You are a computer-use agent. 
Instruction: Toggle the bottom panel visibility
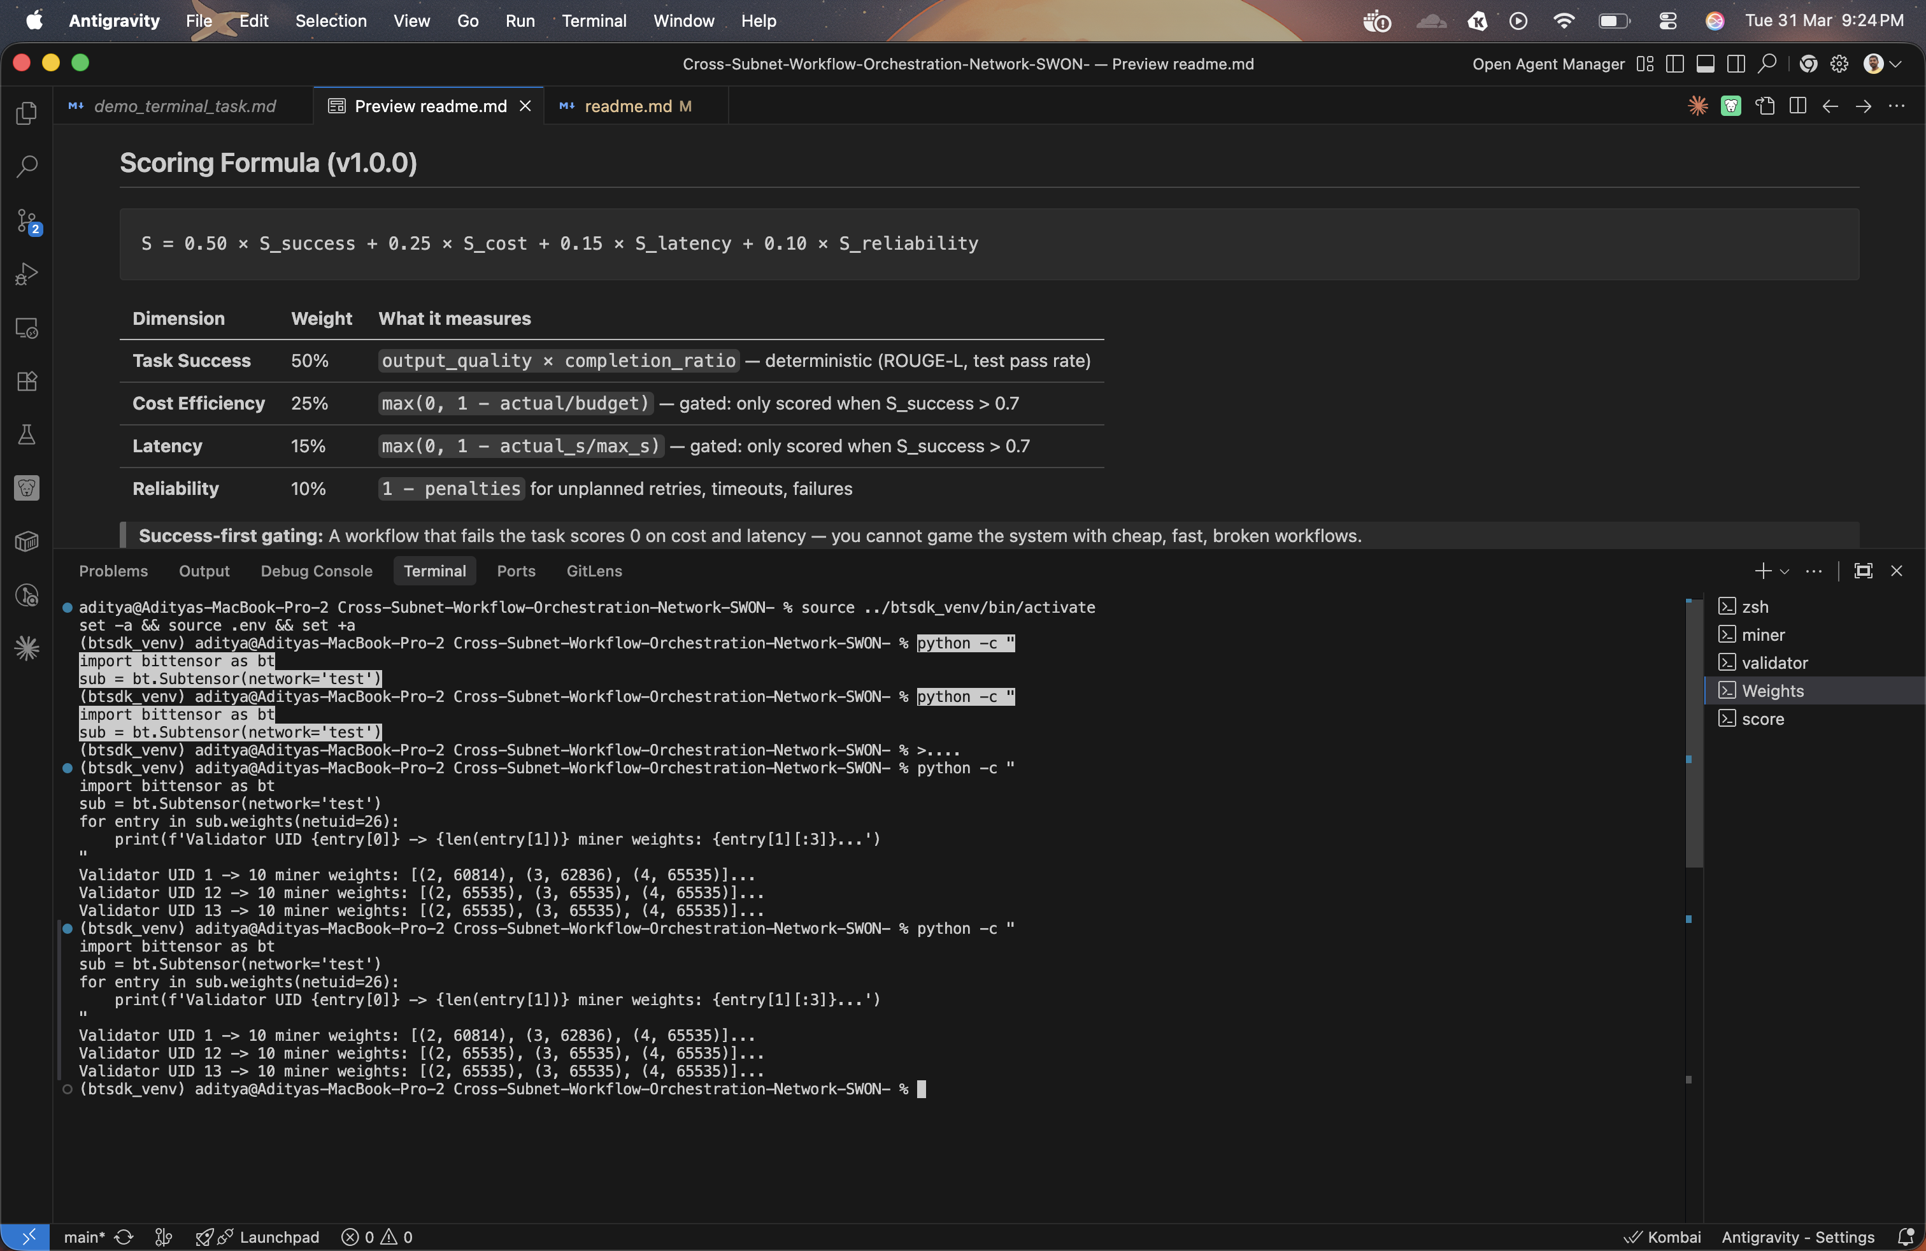[1705, 64]
